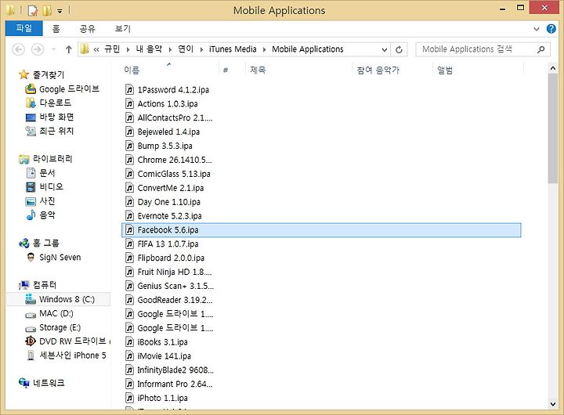Click the 규민 breadcrumb segment
This screenshot has width=564, height=415.
pos(112,49)
